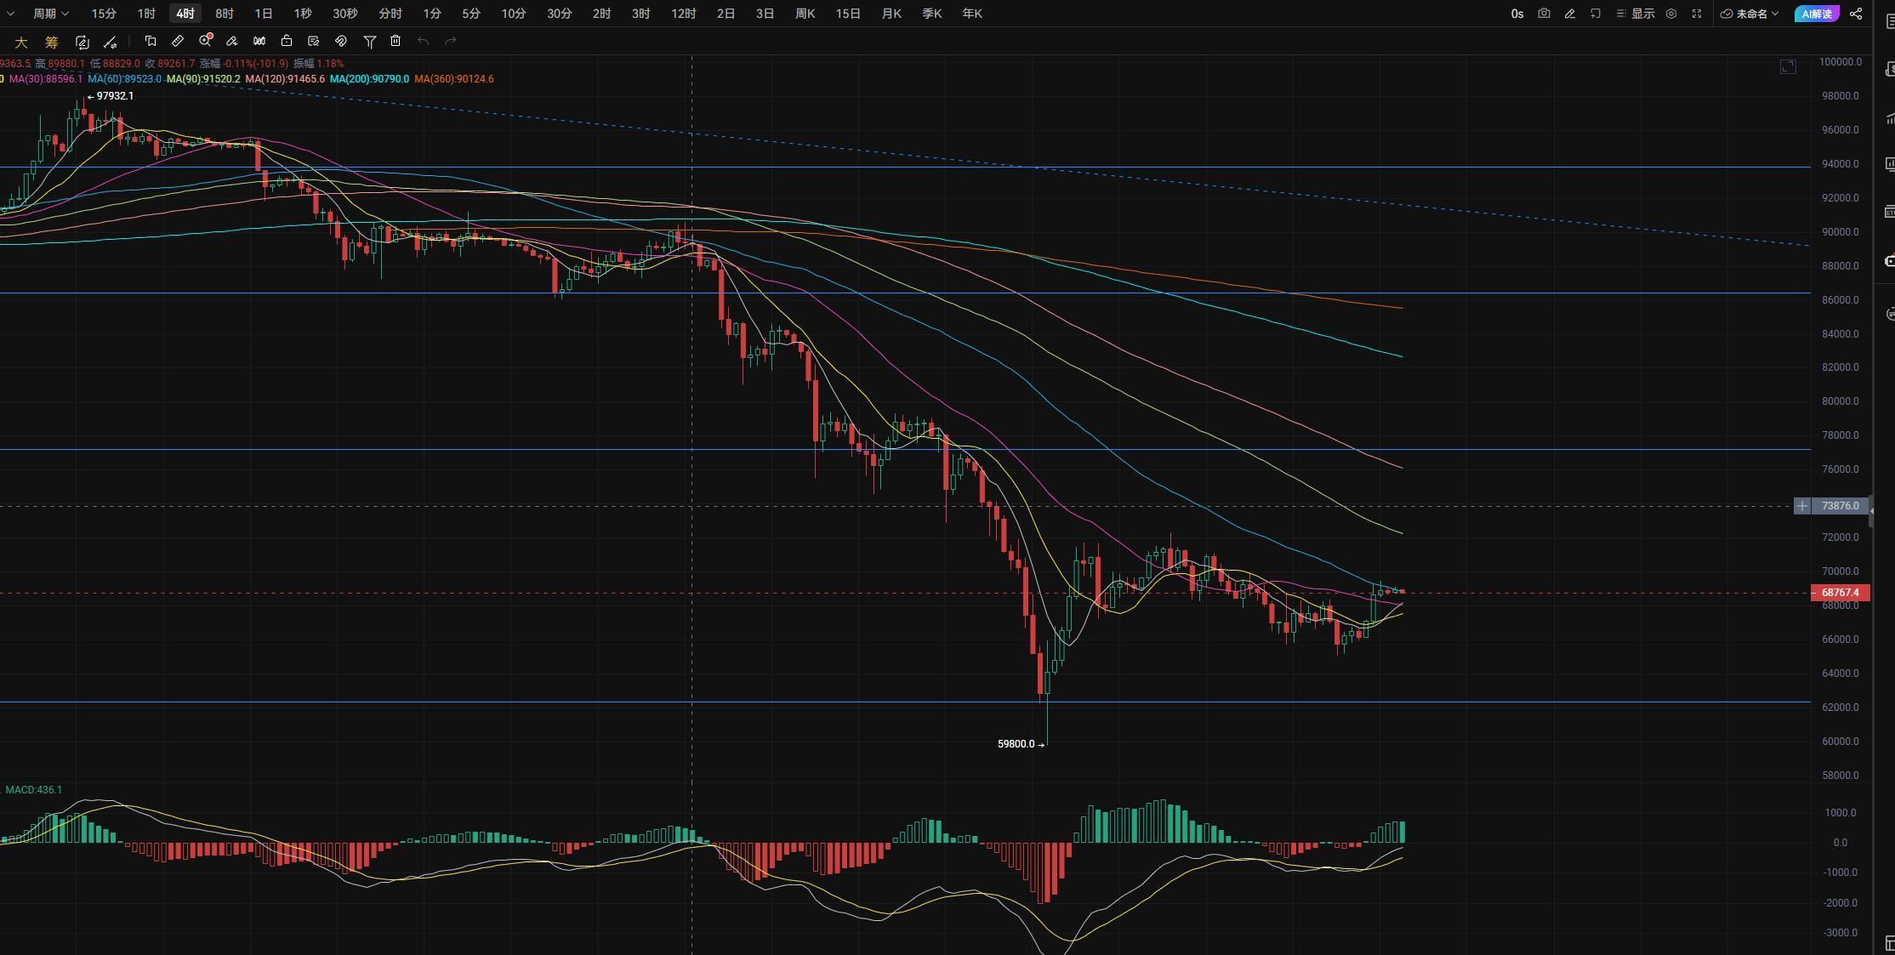The height and width of the screenshot is (955, 1895).
Task: Click the share icon at top right
Action: 1856,14
